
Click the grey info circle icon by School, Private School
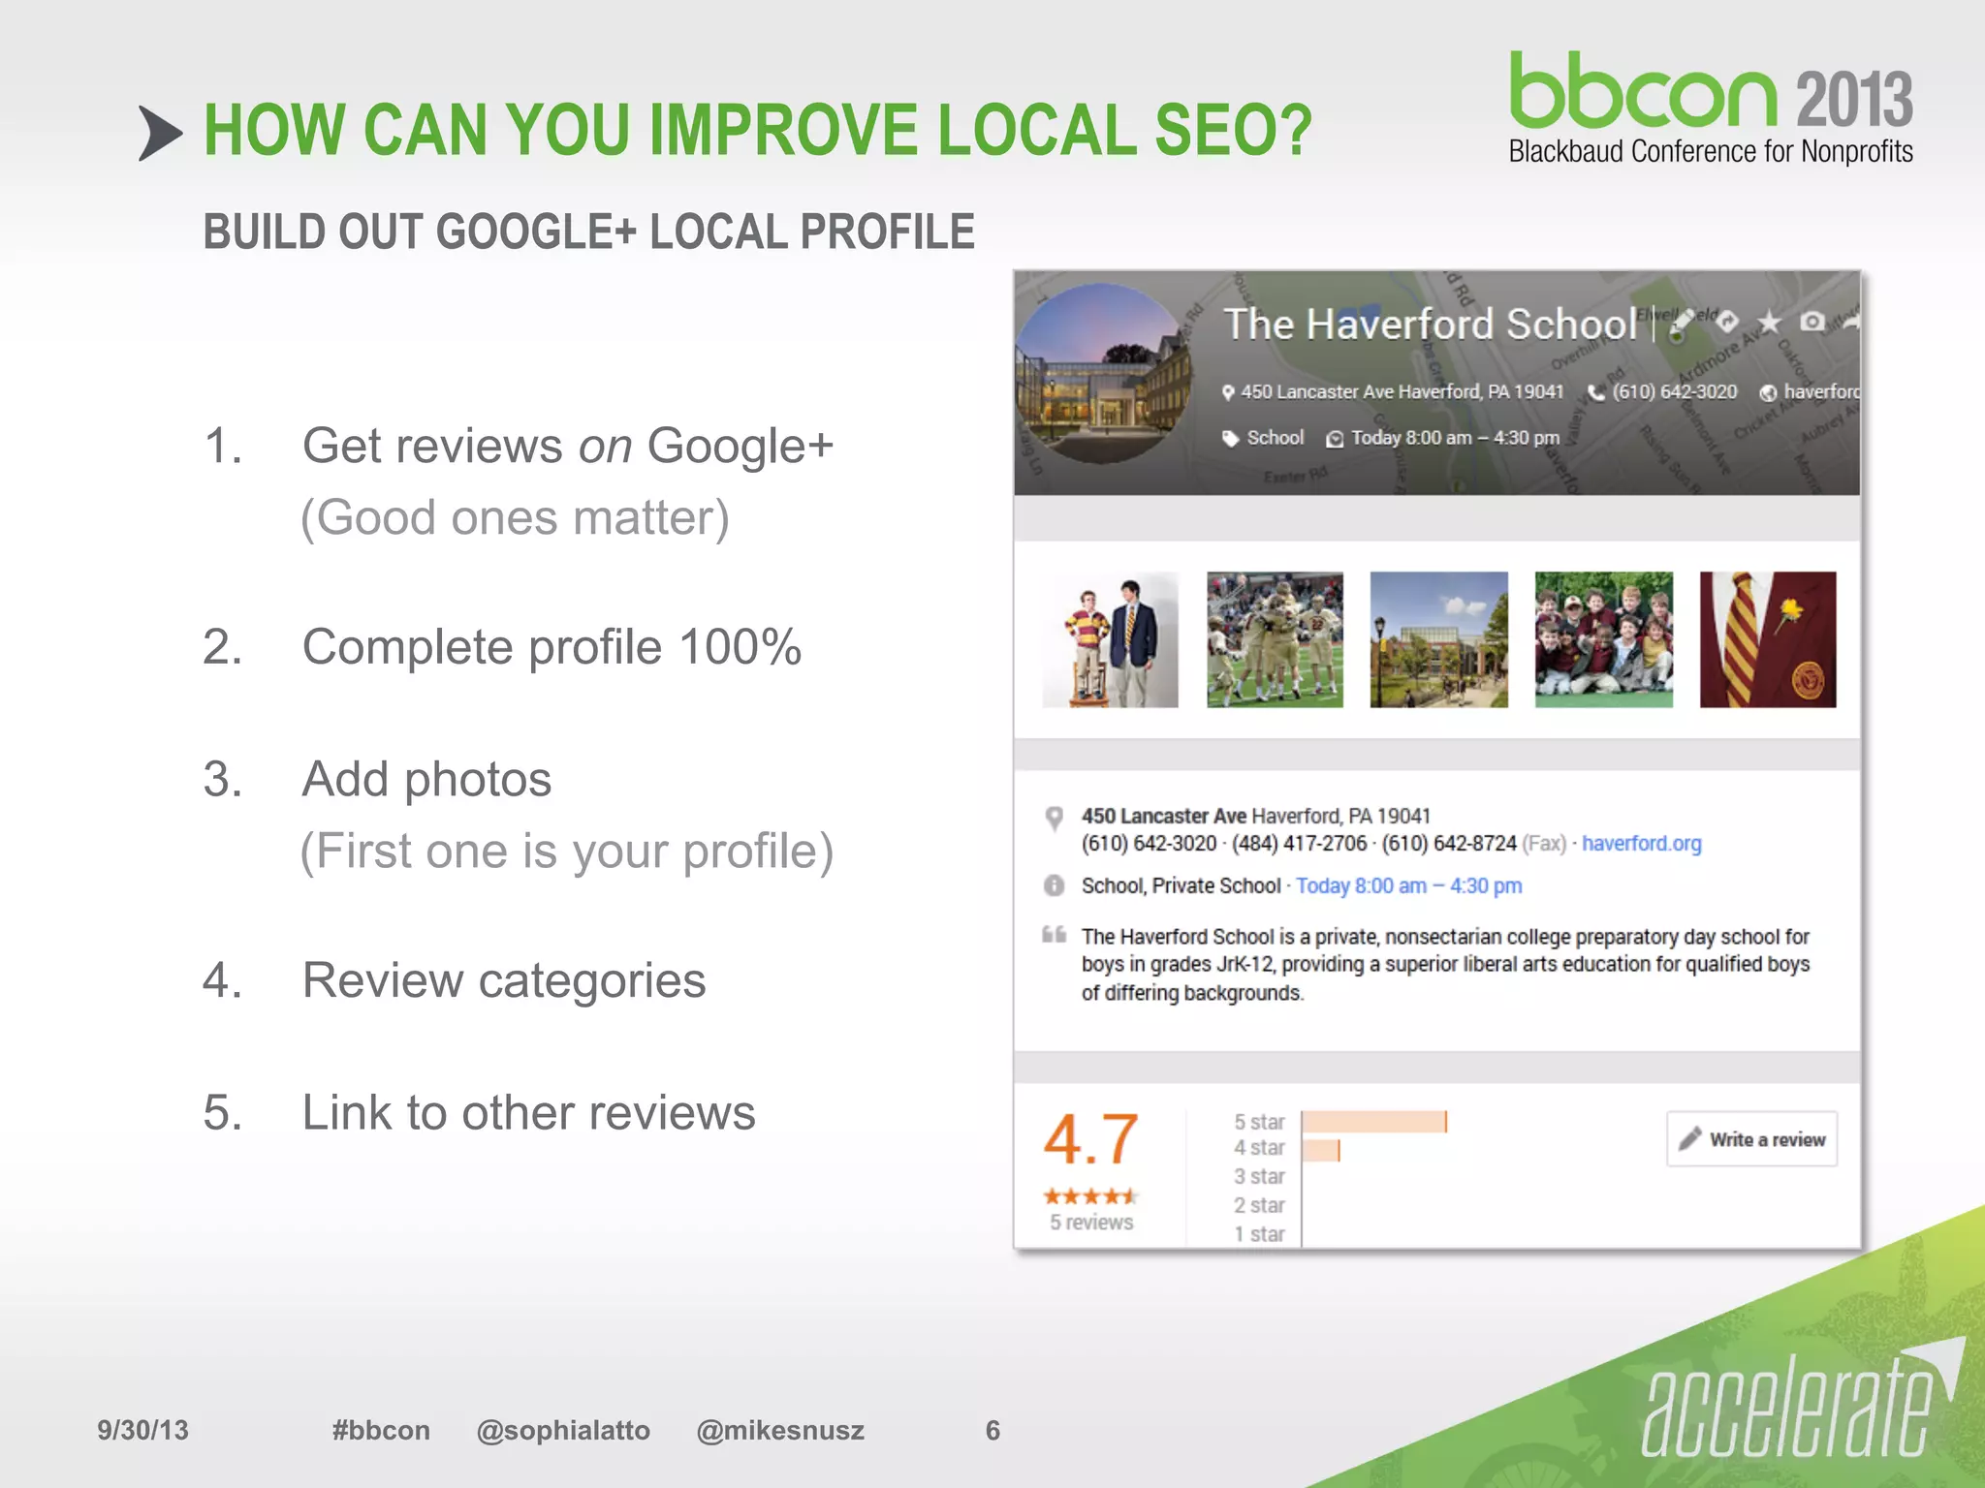click(x=1054, y=885)
